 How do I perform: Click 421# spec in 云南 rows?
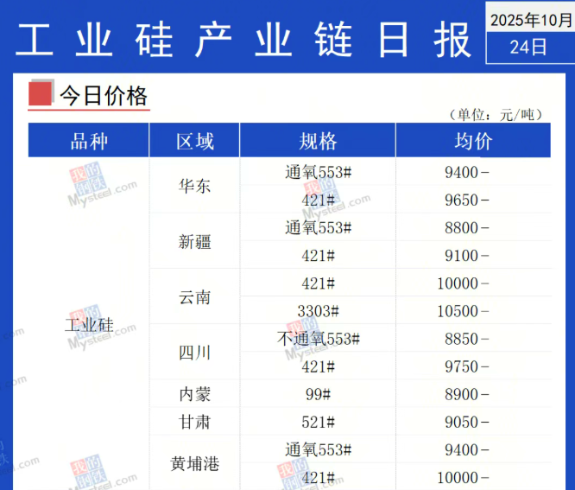pos(319,283)
